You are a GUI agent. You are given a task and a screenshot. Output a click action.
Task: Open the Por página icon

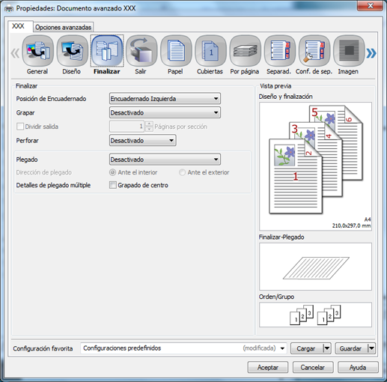245,51
